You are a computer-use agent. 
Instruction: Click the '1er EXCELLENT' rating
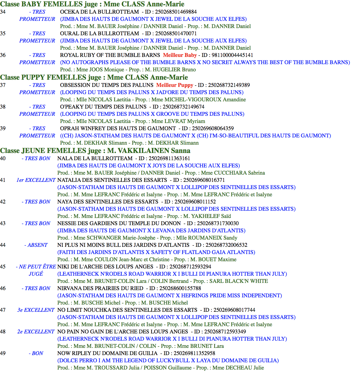pyautogui.click(x=36, y=180)
